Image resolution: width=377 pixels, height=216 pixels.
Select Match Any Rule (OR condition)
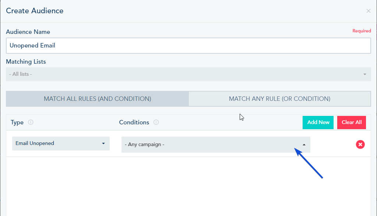click(280, 99)
